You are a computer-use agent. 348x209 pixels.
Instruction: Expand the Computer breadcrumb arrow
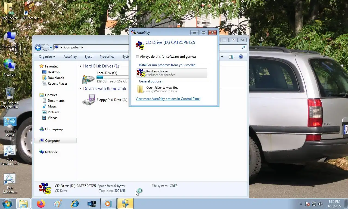82,47
